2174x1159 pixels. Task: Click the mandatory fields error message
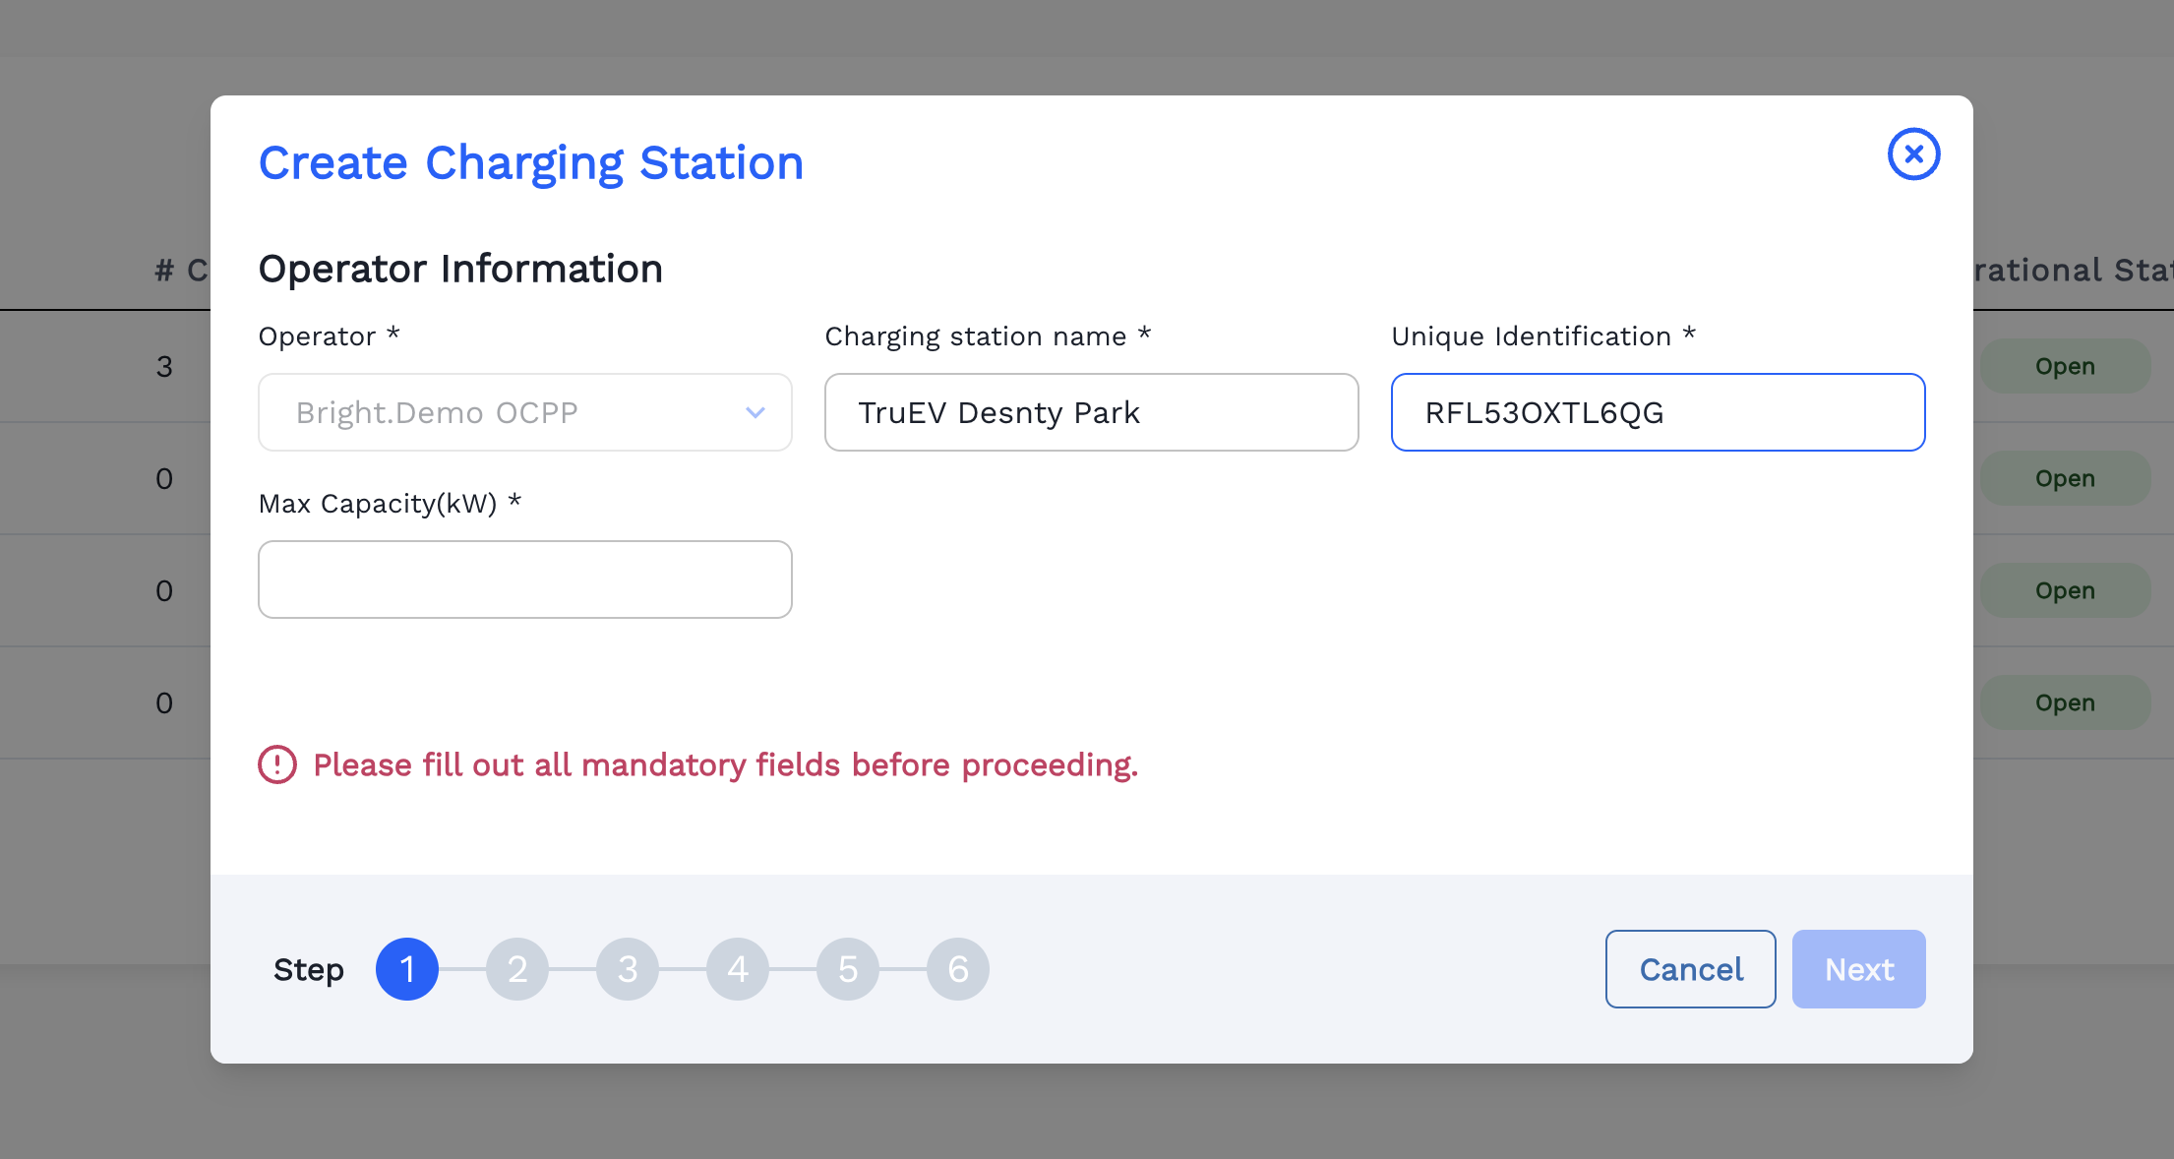point(725,764)
